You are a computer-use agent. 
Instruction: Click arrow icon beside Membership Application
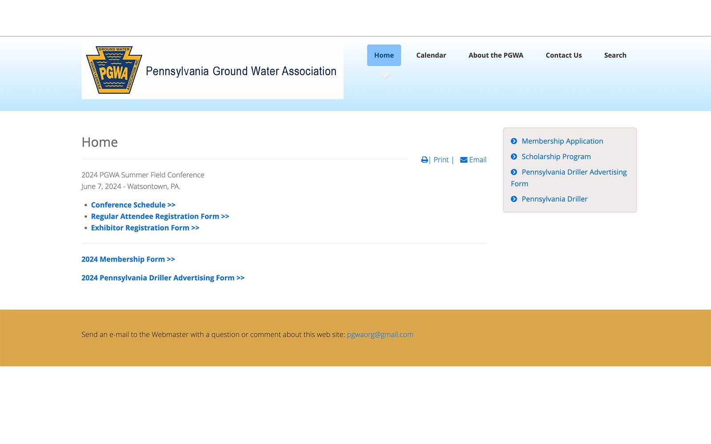pyautogui.click(x=514, y=141)
